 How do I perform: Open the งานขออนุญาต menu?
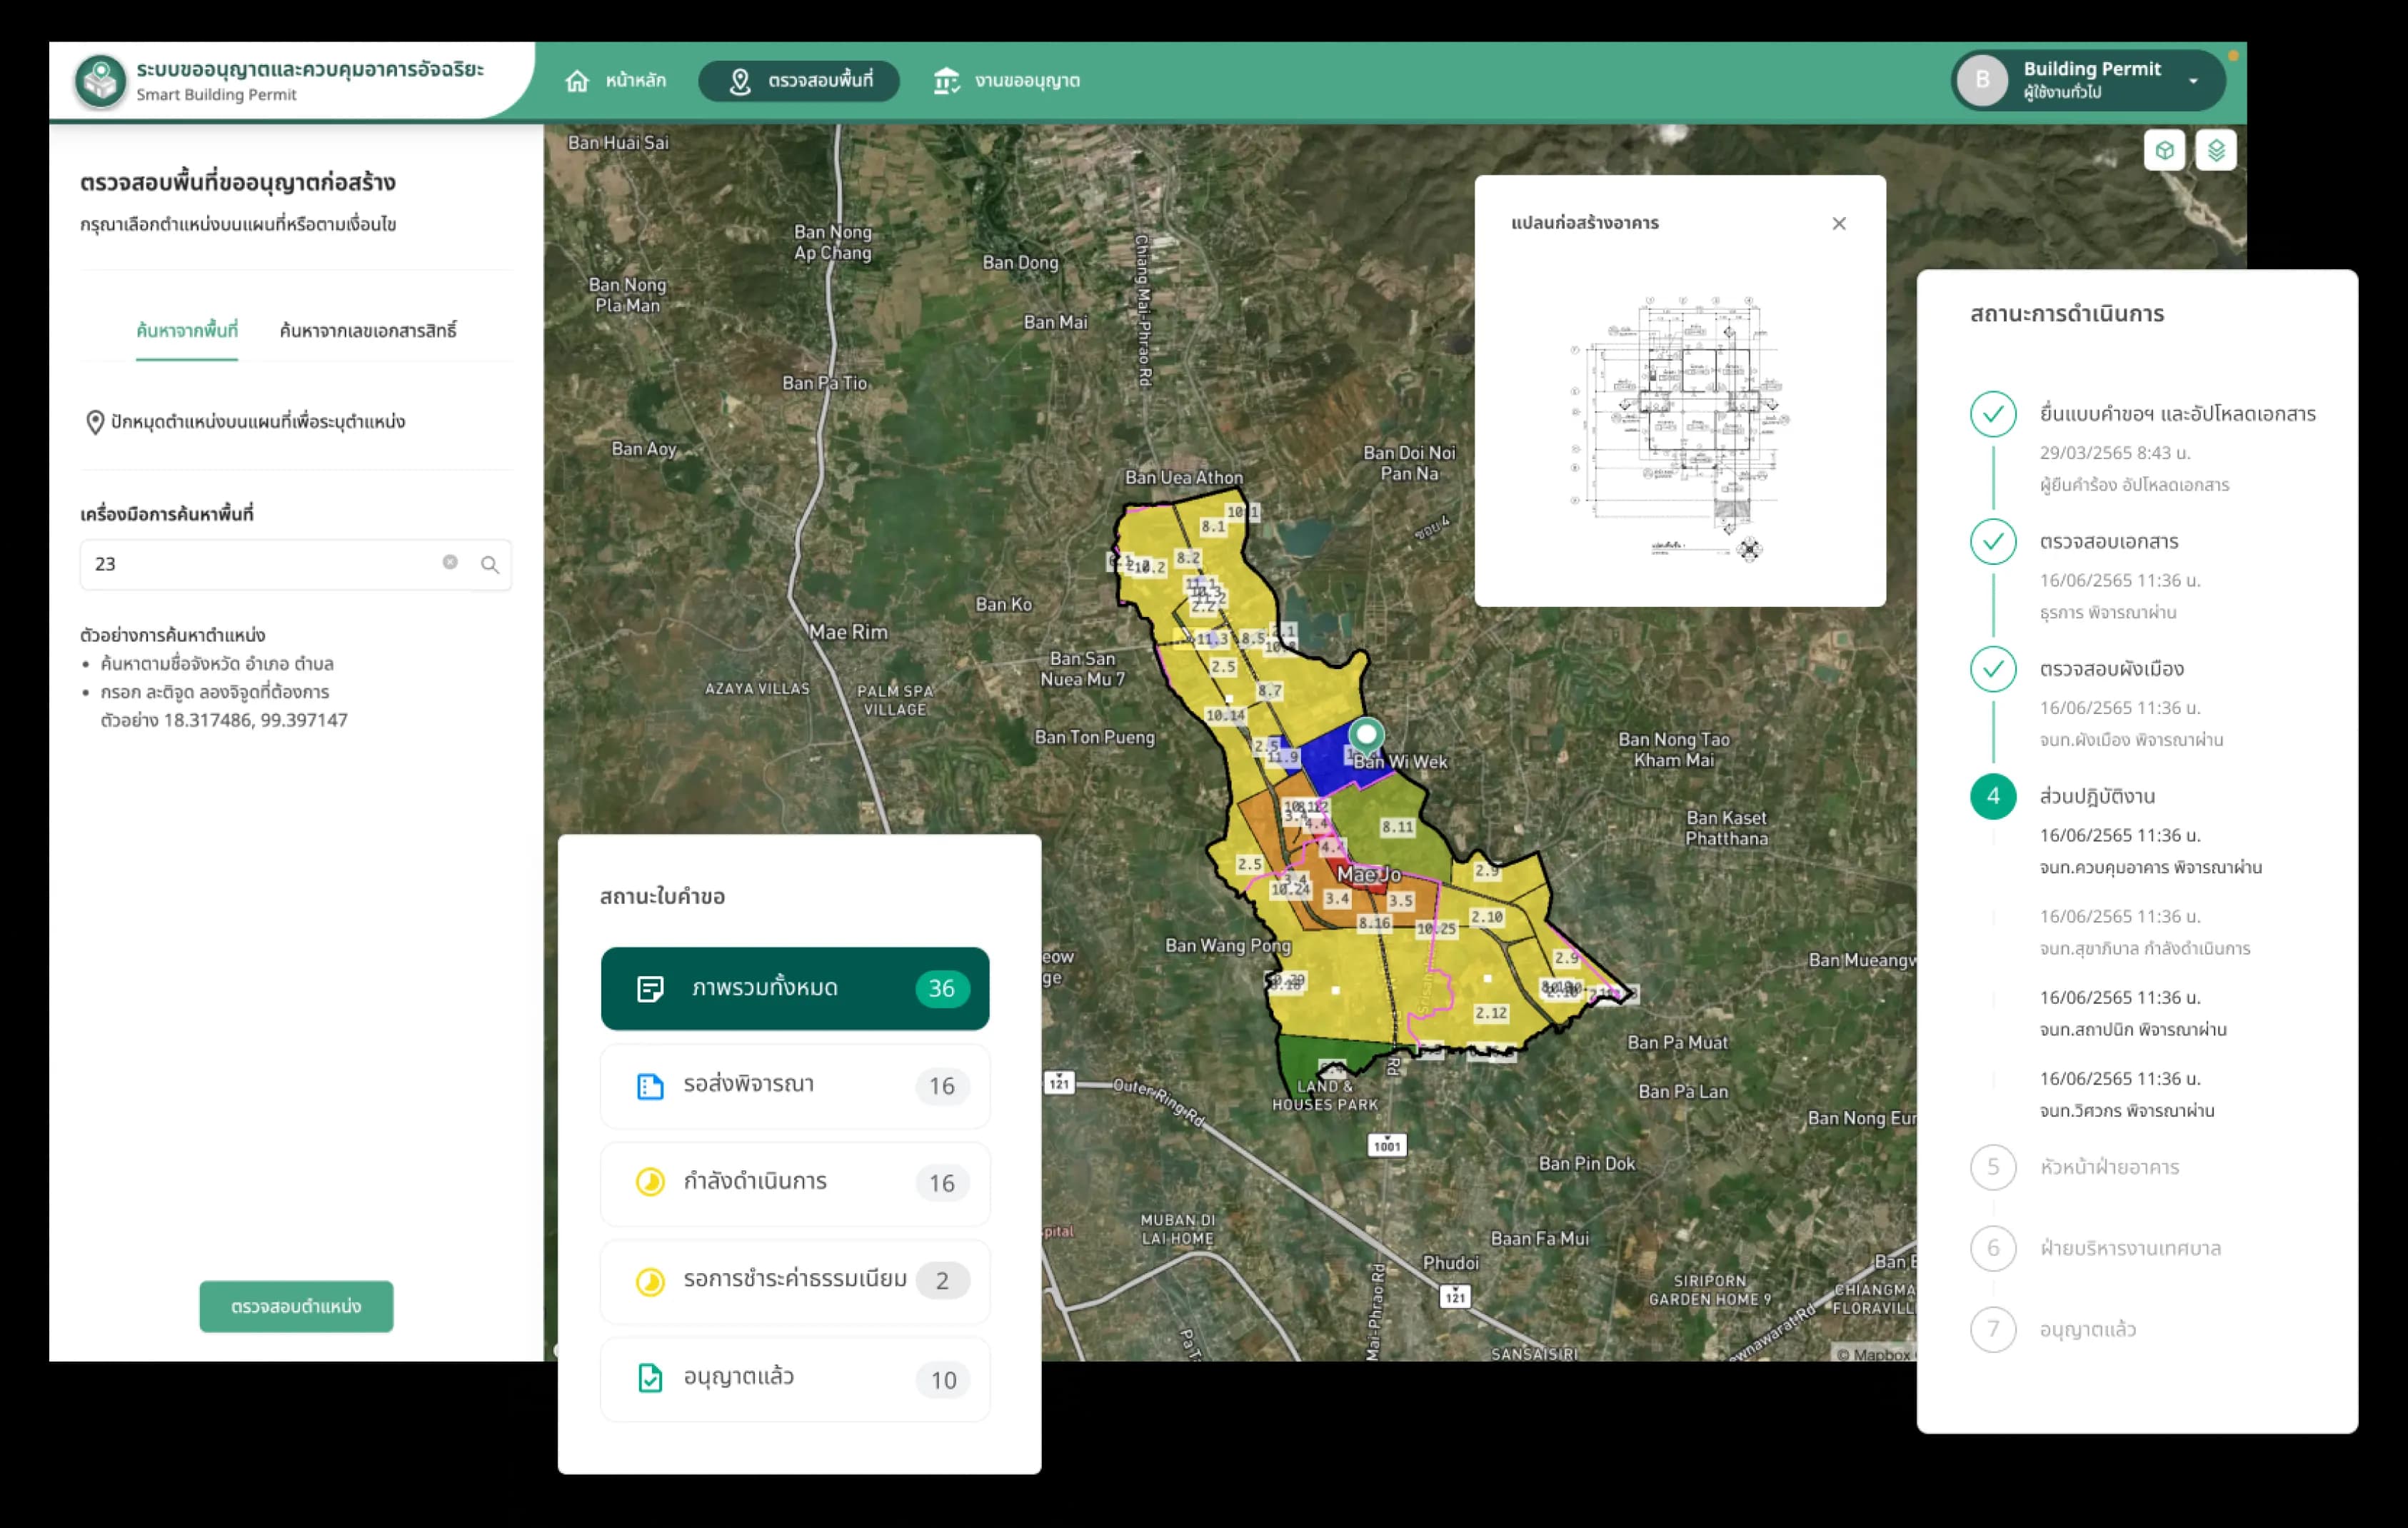[1007, 81]
